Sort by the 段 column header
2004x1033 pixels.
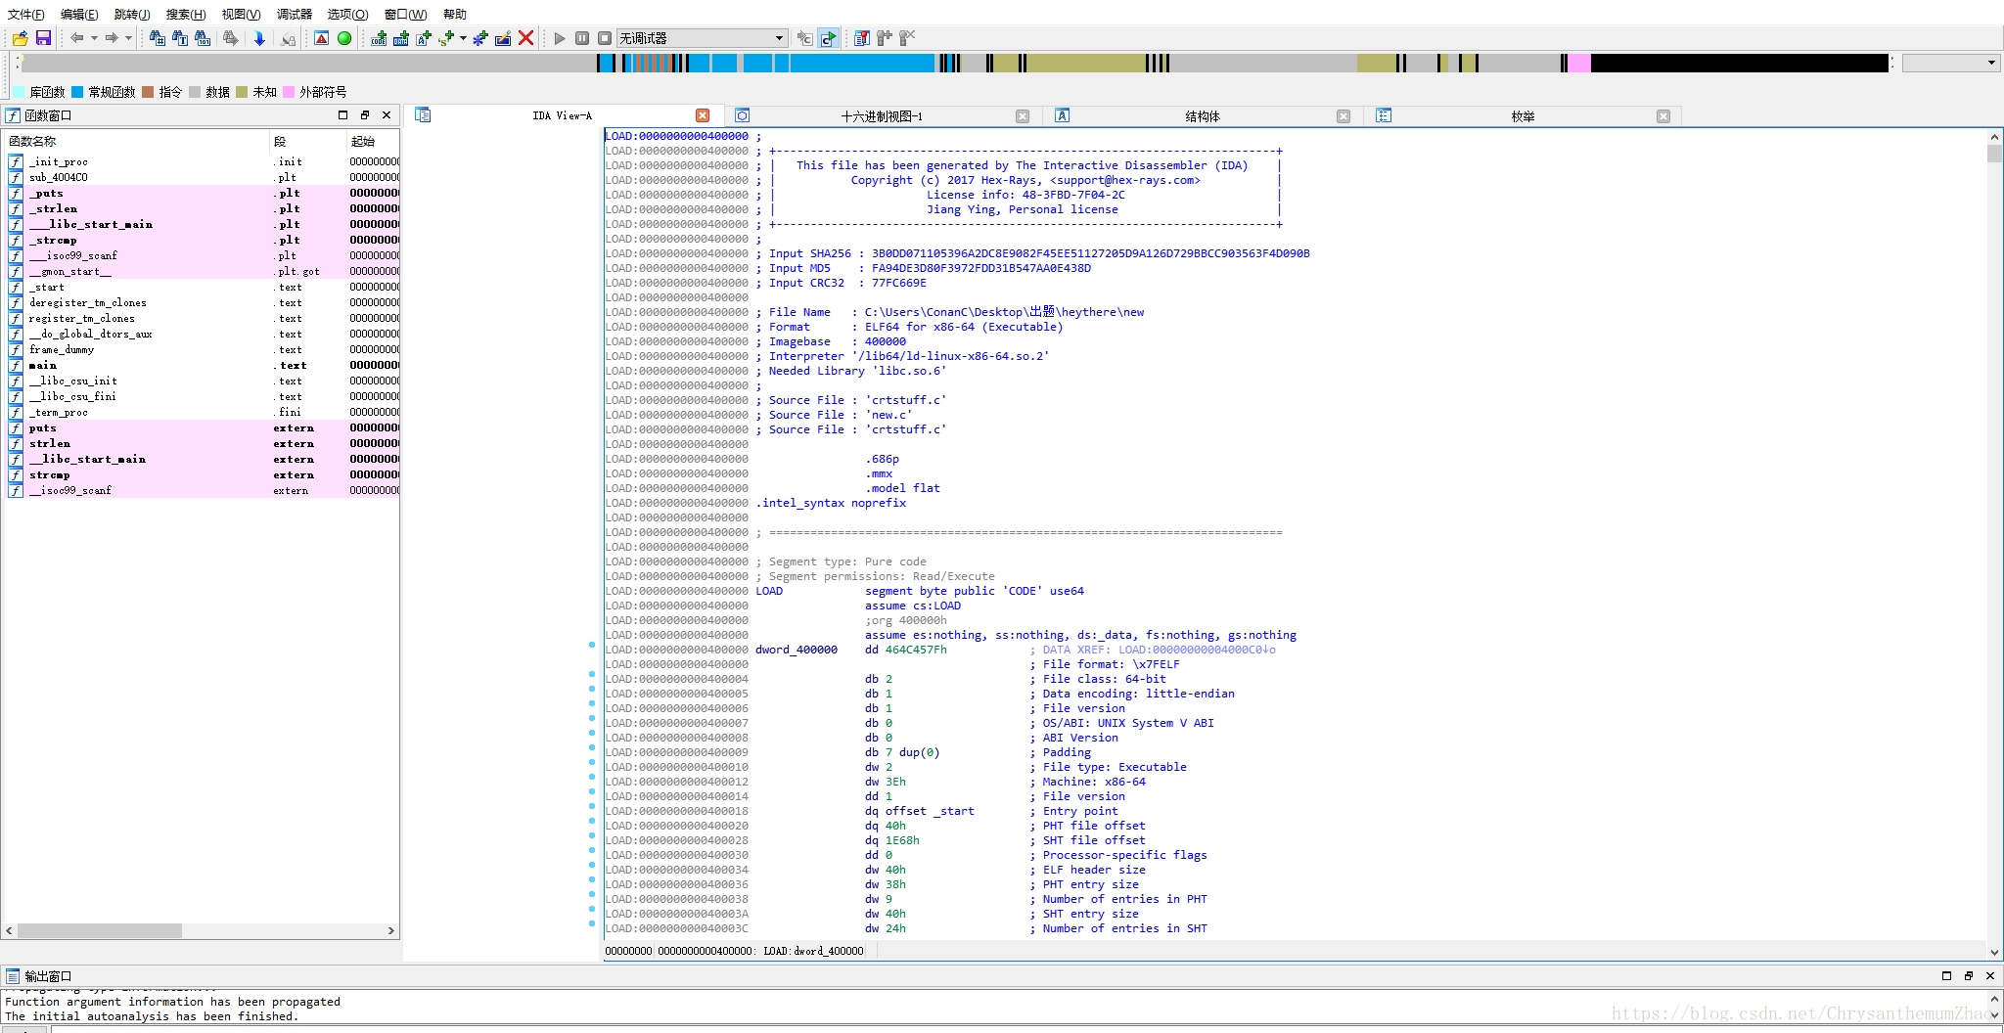click(308, 141)
